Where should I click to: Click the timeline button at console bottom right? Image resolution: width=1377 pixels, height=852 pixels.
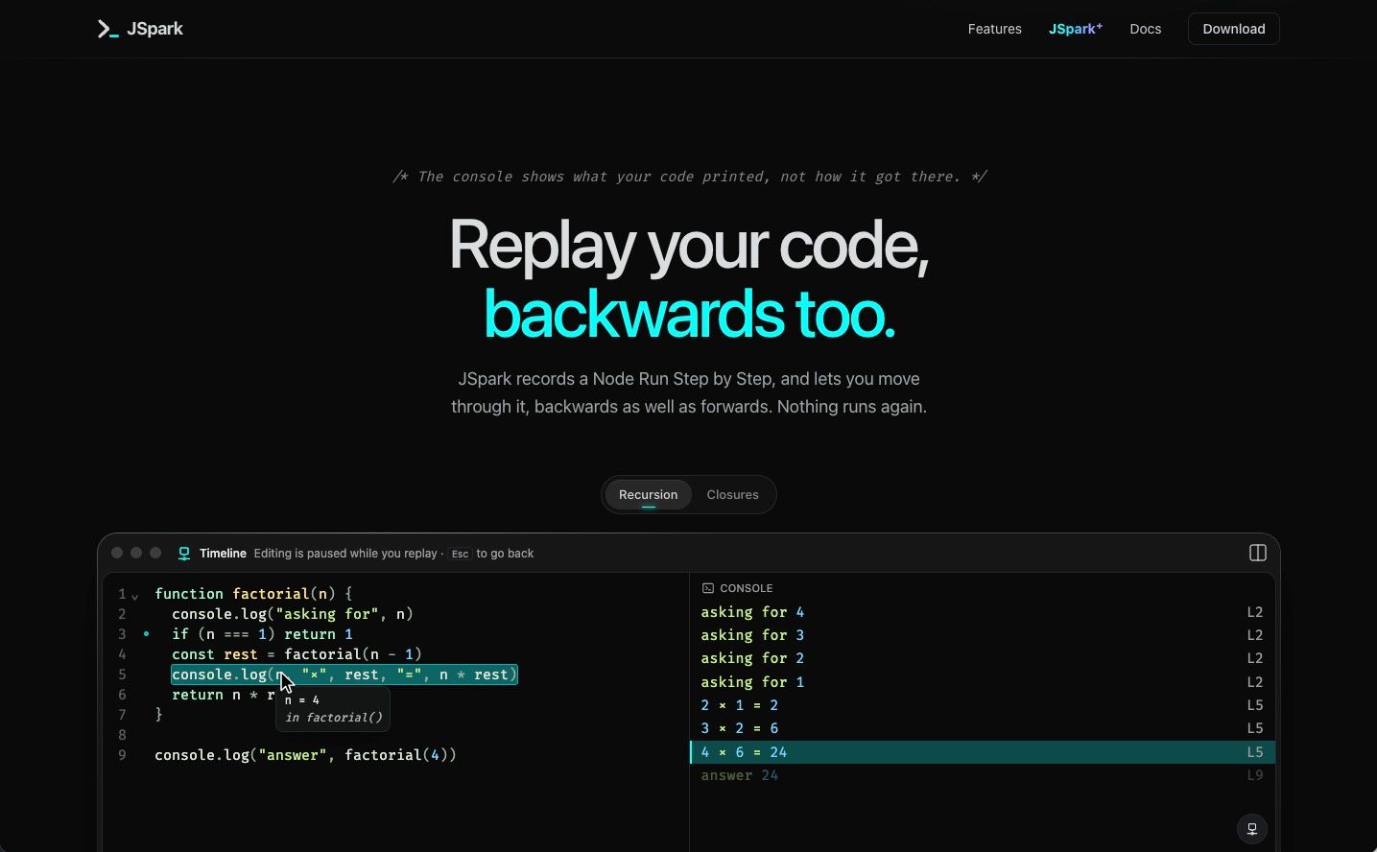(1251, 829)
